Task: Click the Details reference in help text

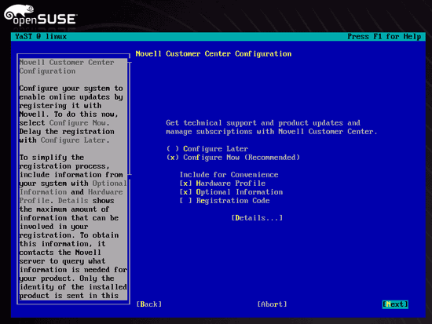Action: coord(73,201)
